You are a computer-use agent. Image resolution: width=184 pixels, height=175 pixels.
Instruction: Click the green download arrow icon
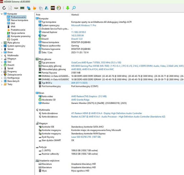68,8
